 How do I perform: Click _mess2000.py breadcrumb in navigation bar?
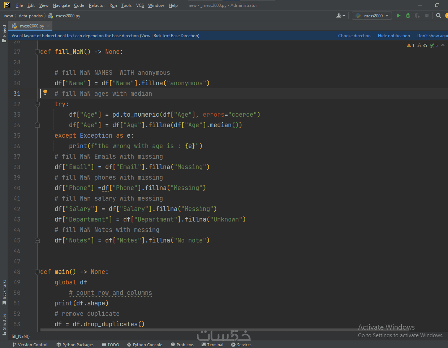(x=65, y=16)
